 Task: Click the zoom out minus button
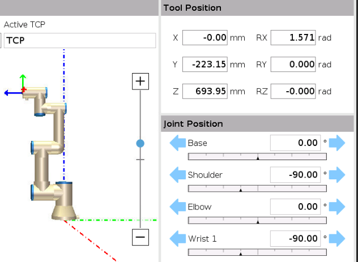(140, 237)
